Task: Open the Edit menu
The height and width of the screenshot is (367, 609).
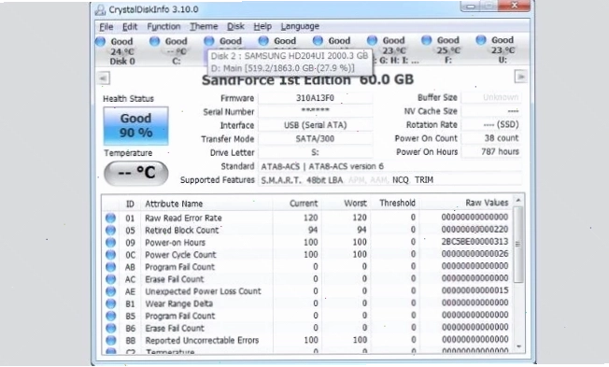Action: [130, 27]
